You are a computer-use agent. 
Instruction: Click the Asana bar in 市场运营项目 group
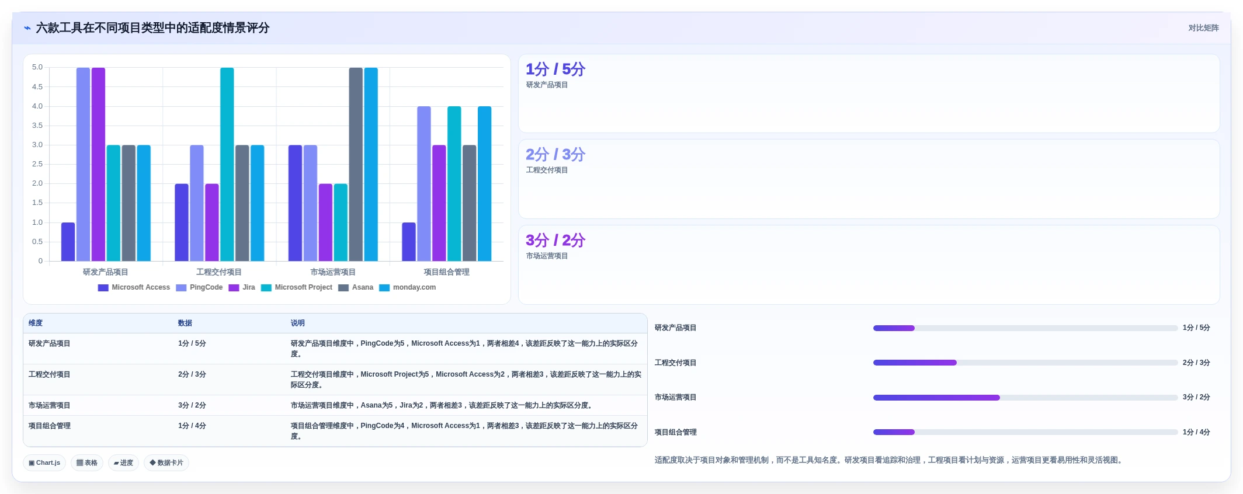[x=356, y=164]
